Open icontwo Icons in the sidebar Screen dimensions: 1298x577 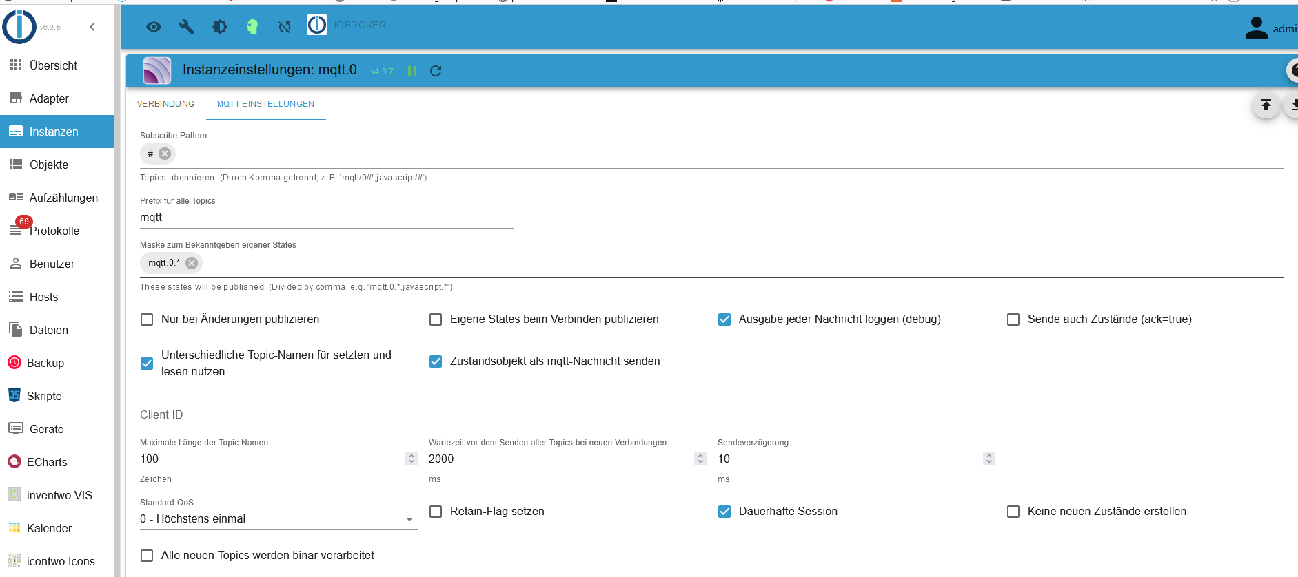(x=57, y=561)
